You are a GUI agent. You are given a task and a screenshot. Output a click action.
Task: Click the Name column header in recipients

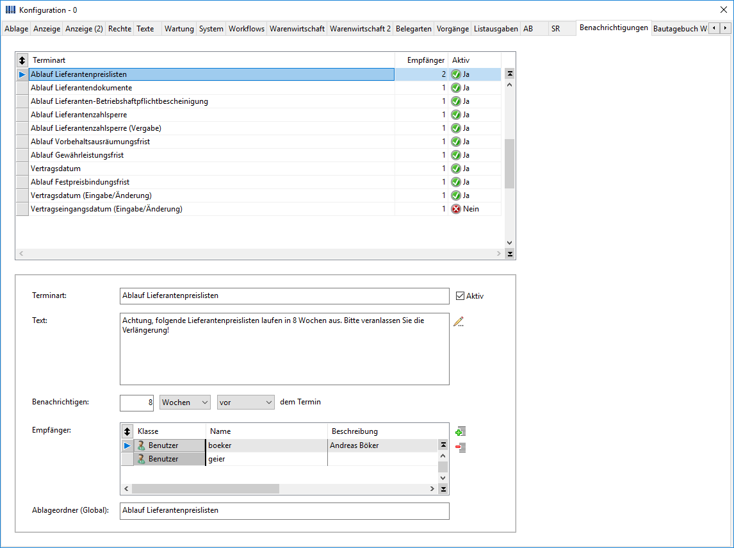pyautogui.click(x=267, y=431)
